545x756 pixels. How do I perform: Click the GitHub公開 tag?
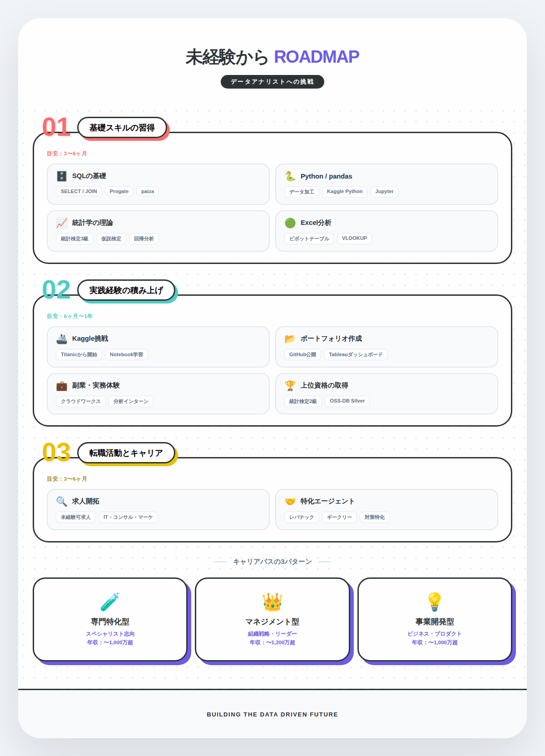pyautogui.click(x=302, y=354)
